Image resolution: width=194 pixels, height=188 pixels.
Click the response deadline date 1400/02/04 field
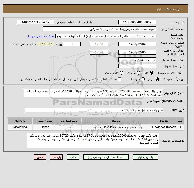click(137, 44)
